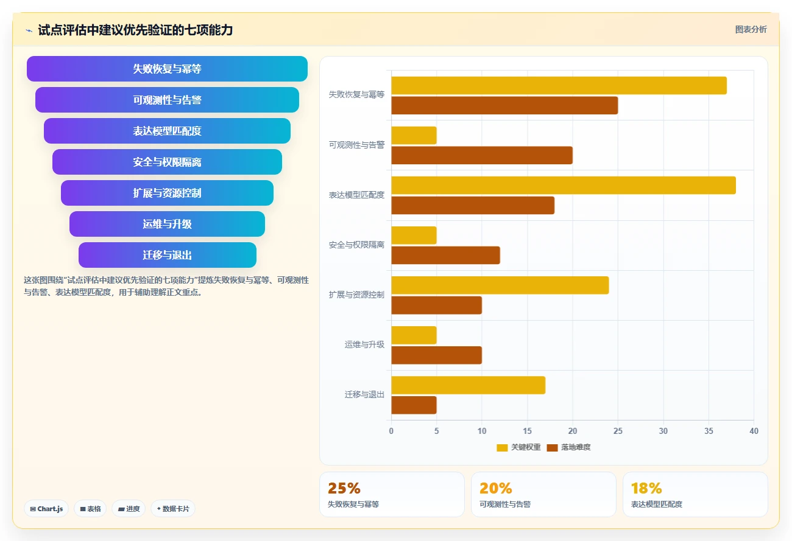The height and width of the screenshot is (541, 792).
Task: Click the yellow bar for 迁移与退出
Action: (x=468, y=385)
